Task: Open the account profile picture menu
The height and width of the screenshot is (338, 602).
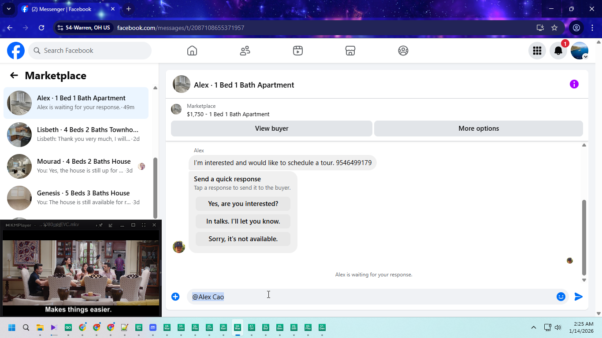Action: (580, 51)
